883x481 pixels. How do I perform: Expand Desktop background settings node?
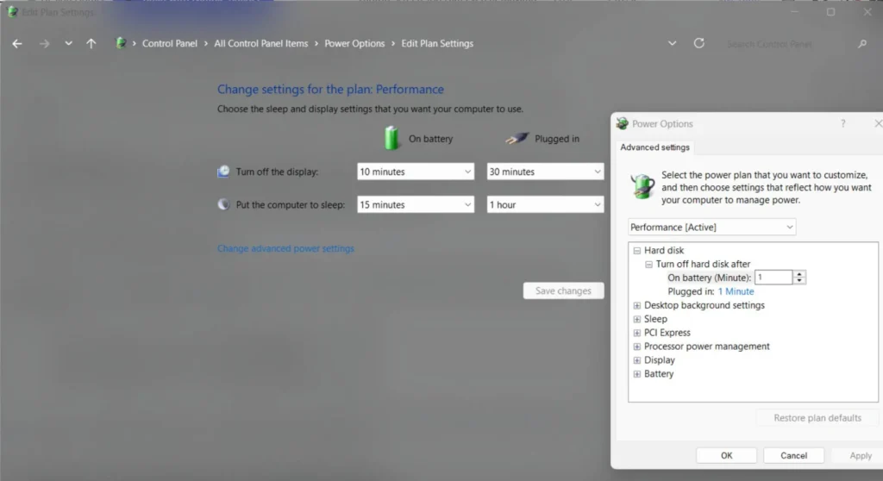(637, 305)
